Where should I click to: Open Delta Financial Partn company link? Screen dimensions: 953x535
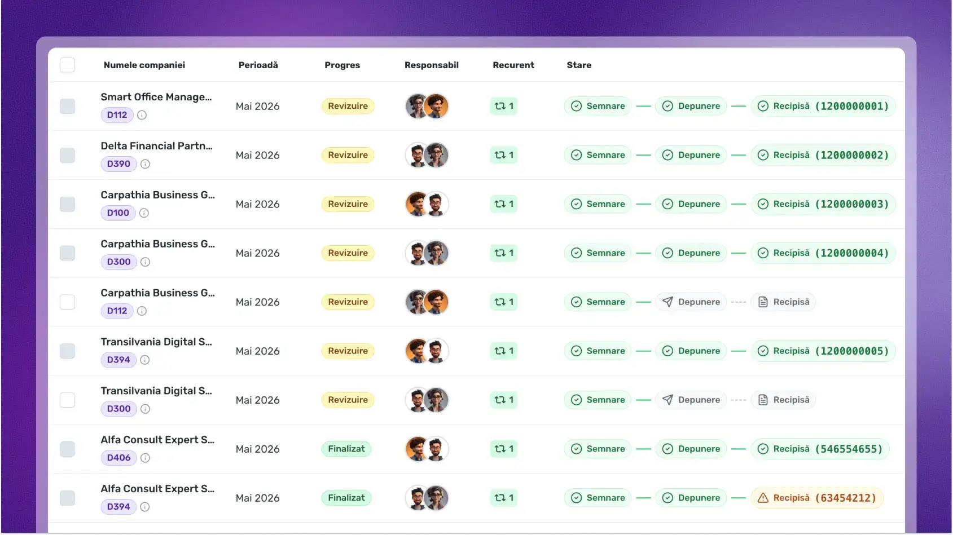(x=156, y=146)
